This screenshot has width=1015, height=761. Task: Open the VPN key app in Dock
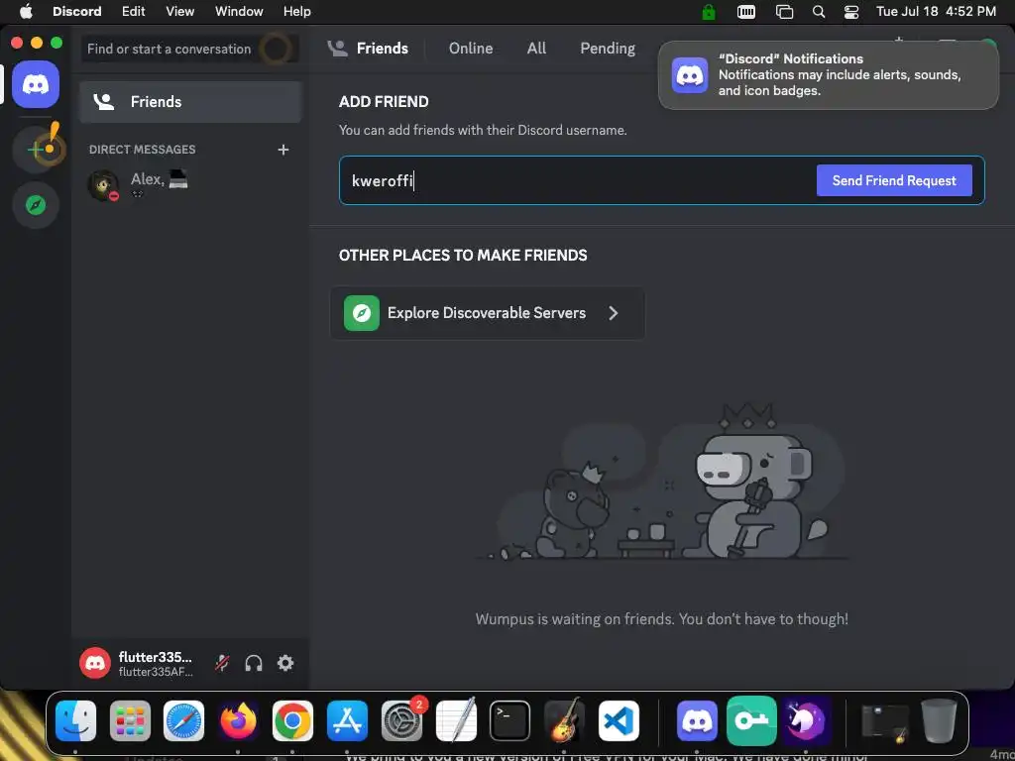[x=751, y=721]
